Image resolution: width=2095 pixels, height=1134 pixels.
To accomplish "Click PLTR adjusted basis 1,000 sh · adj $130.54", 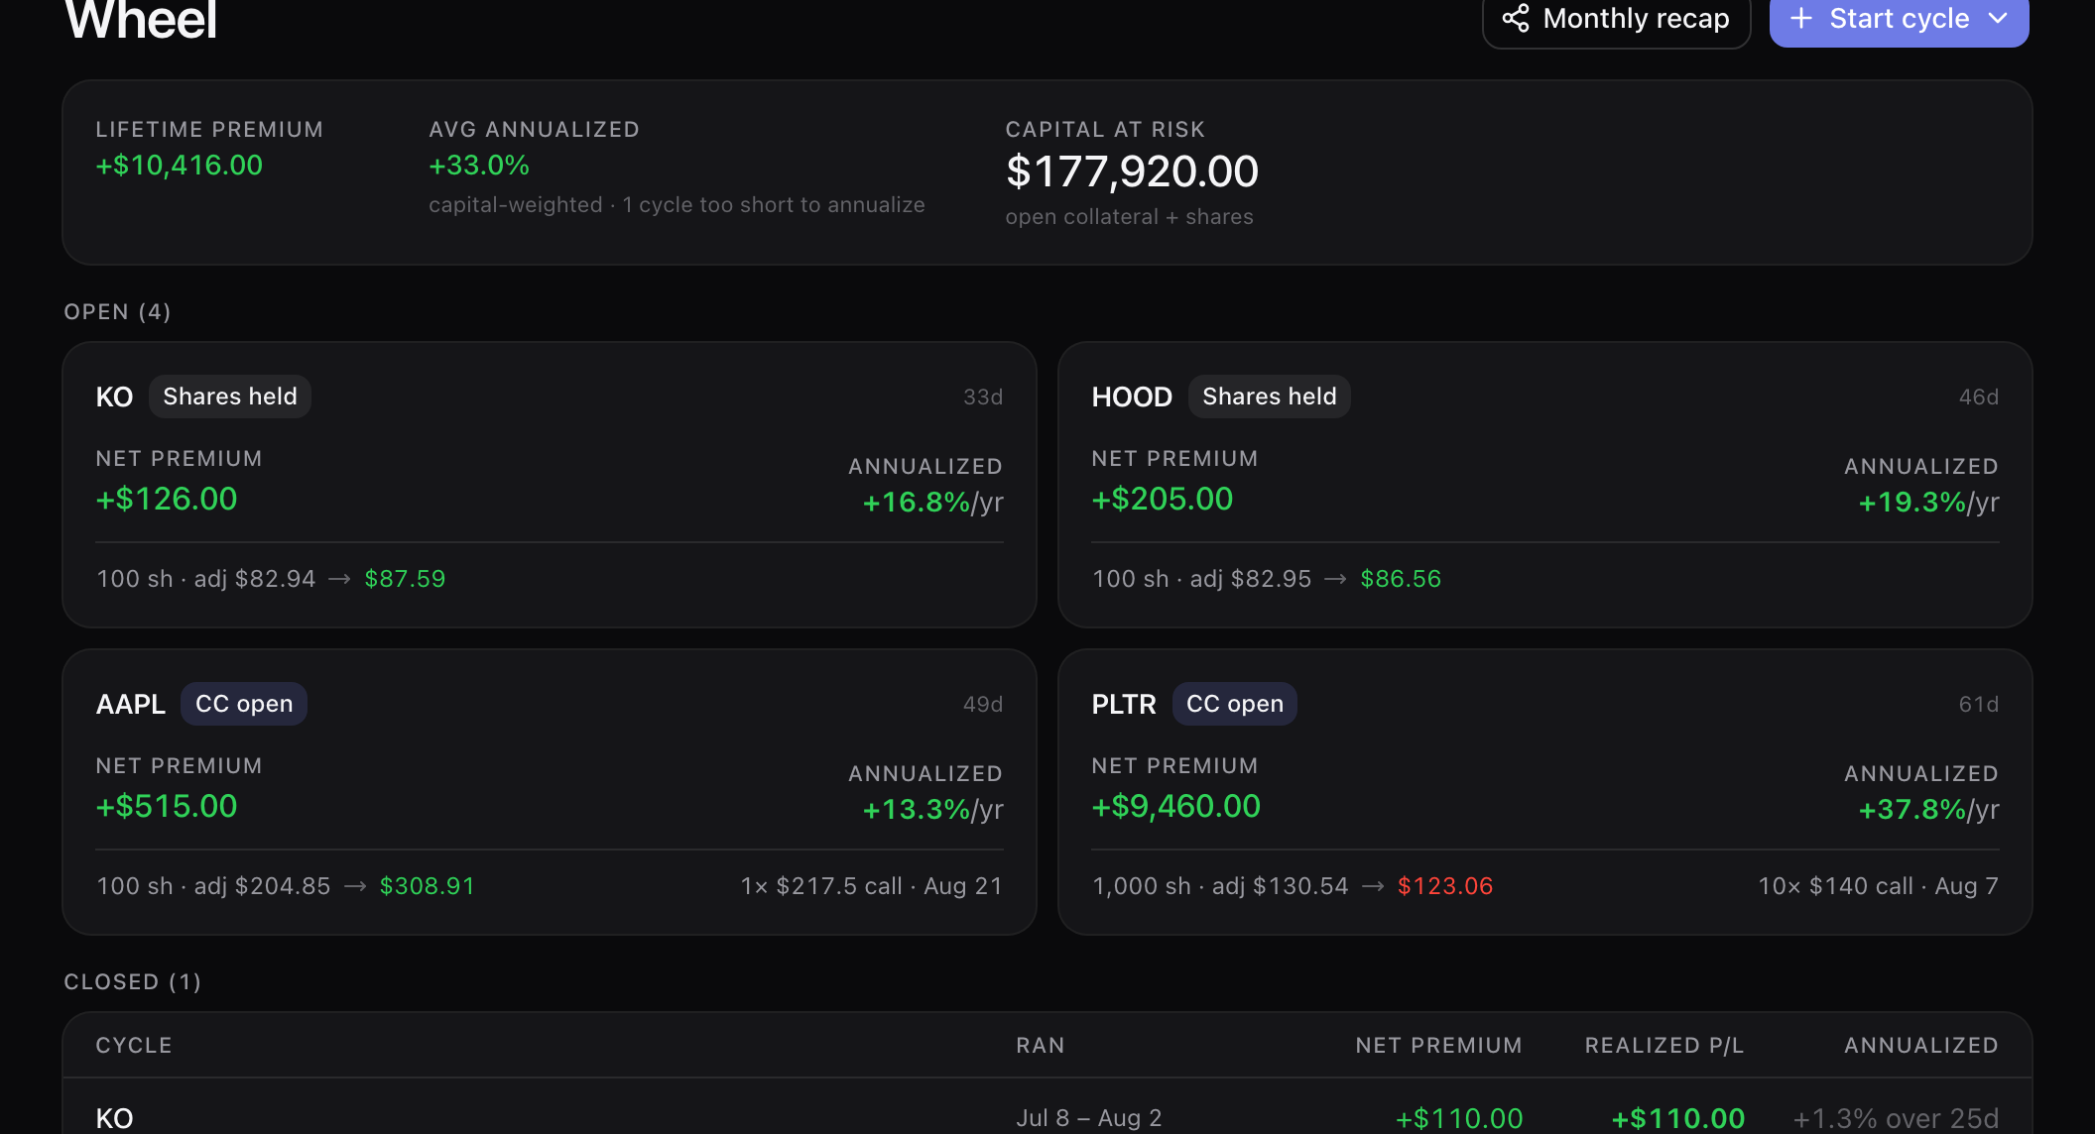I will 1220,886.
